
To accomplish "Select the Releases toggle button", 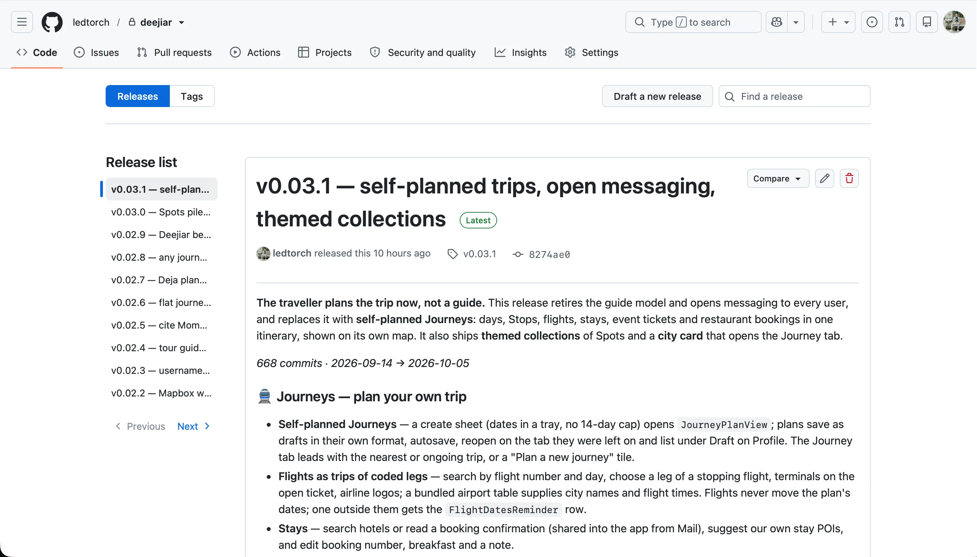I will pyautogui.click(x=138, y=96).
